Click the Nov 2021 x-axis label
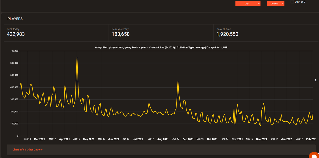 237,139
